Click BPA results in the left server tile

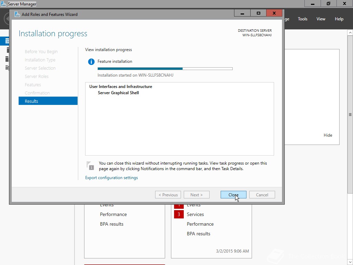111,224
